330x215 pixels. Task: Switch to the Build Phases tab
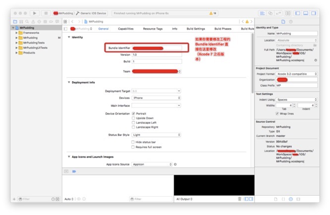click(x=222, y=29)
